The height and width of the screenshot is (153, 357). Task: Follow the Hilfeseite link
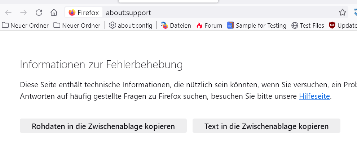[x=314, y=96]
